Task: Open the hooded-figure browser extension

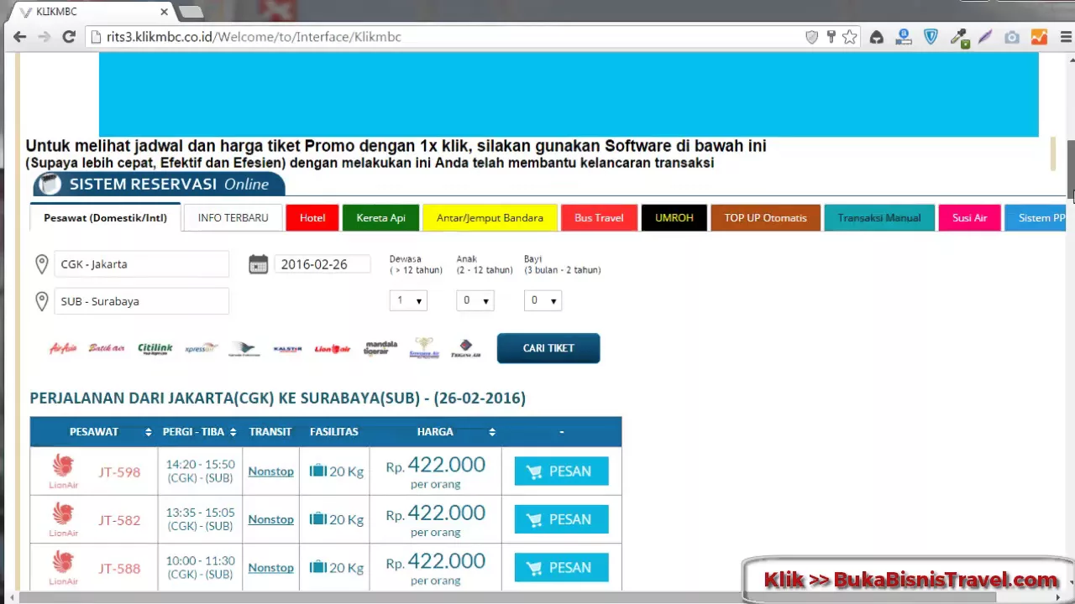Action: 876,37
